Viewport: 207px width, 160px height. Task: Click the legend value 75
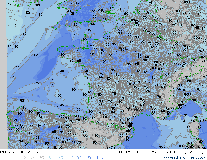point(61,157)
